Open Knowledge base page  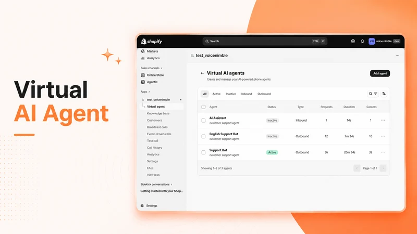(158, 113)
